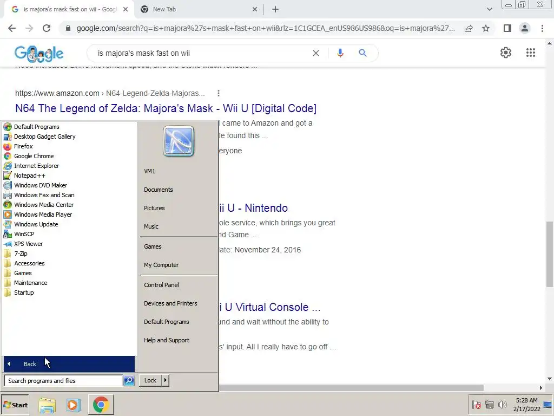This screenshot has width=554, height=416.
Task: Click the Start menu search magnifier button
Action: [x=129, y=381]
